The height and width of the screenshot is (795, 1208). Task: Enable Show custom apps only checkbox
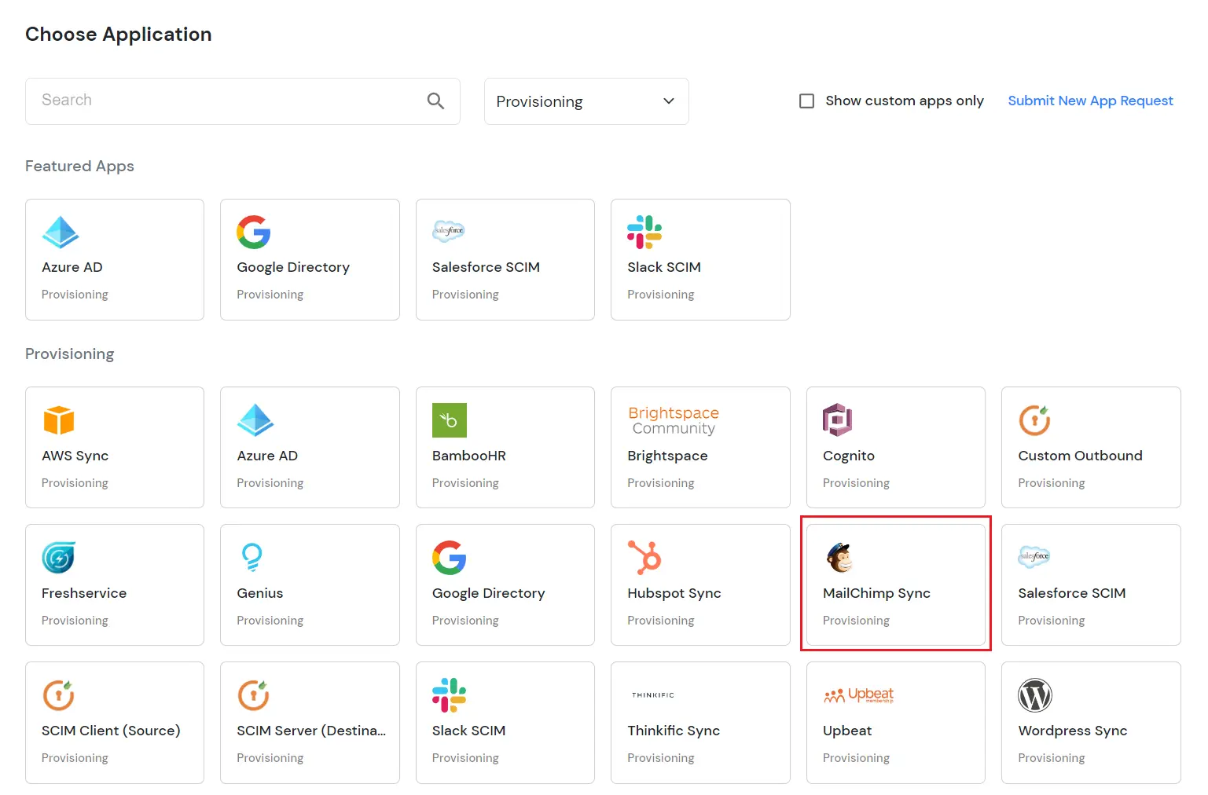(x=806, y=101)
